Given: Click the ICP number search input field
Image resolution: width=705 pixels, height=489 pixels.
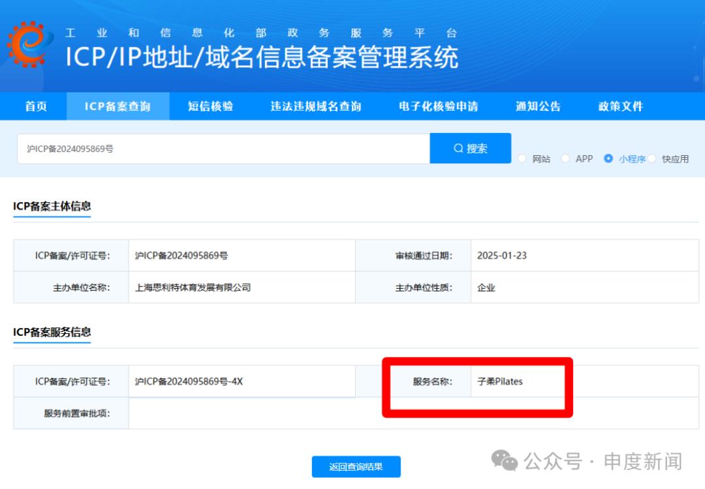Looking at the screenshot, I should point(222,149).
